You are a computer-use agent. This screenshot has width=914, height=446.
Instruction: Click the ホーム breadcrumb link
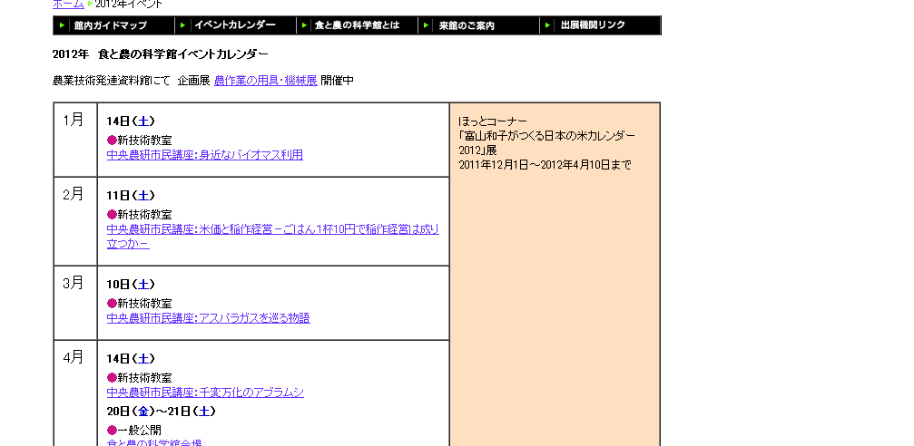pyautogui.click(x=68, y=4)
